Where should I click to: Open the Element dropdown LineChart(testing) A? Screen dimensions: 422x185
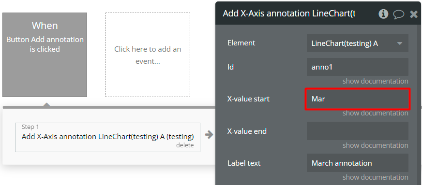pos(358,43)
